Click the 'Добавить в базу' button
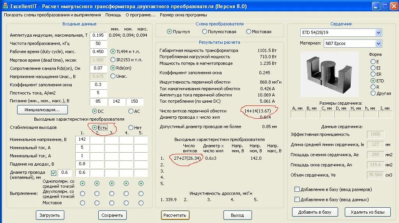Screen dimensions: 399x223 tap(315, 212)
